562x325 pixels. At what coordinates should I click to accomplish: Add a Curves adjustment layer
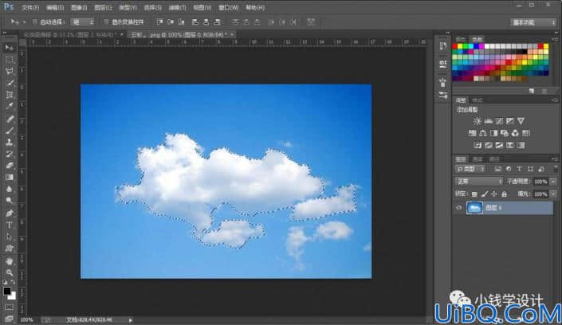point(499,121)
